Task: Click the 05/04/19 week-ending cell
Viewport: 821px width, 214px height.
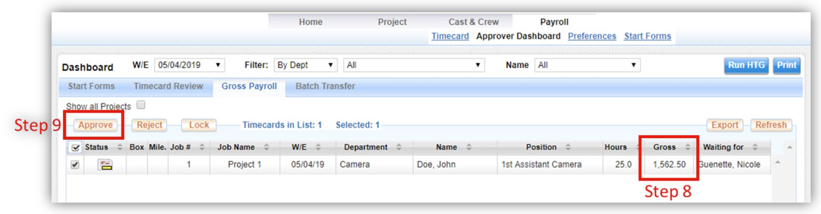Action: point(307,164)
